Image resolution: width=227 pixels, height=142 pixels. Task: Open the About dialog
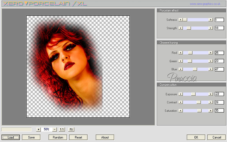click(105, 137)
